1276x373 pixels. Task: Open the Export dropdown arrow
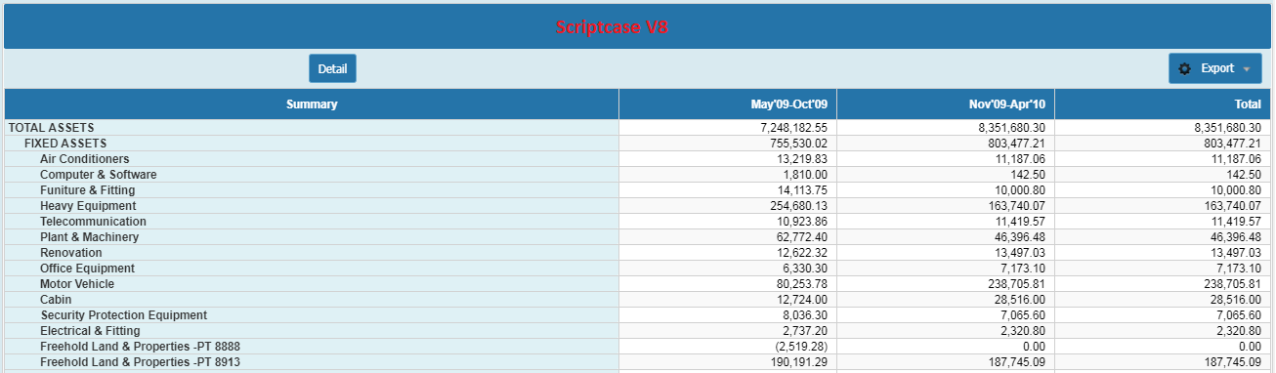[1246, 69]
